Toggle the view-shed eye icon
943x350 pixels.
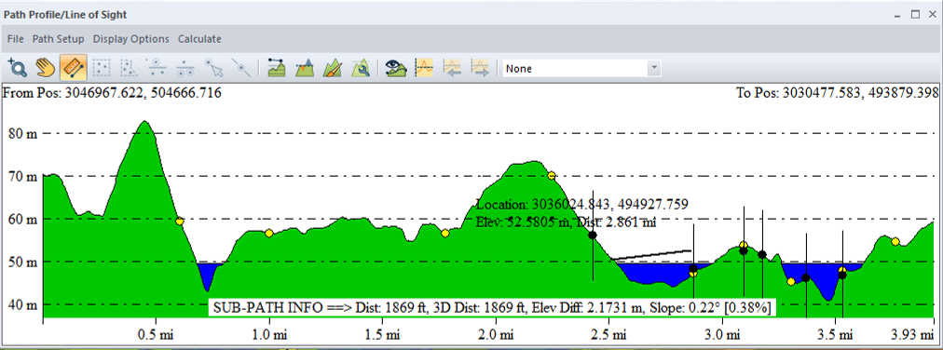[396, 68]
